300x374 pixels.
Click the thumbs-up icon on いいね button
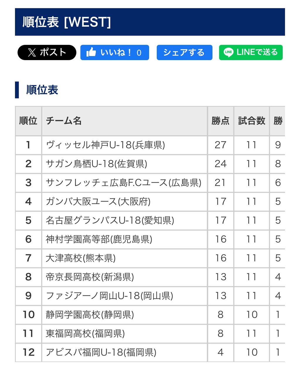tap(91, 52)
